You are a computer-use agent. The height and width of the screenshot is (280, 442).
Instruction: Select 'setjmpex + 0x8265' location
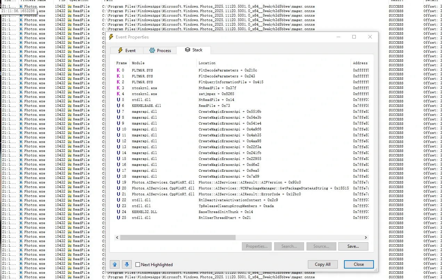click(216, 94)
